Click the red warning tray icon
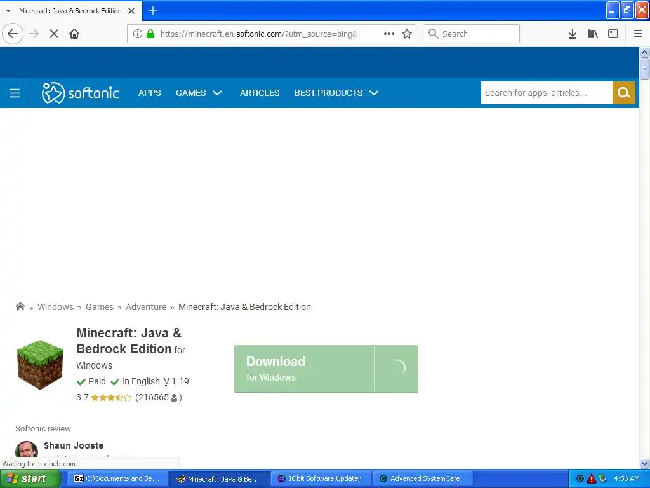 pos(592,478)
